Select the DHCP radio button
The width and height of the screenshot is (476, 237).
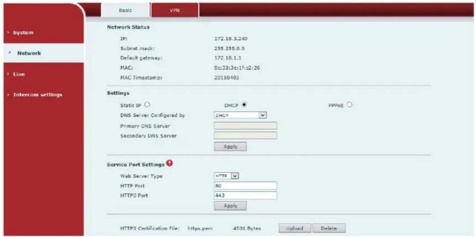pyautogui.click(x=244, y=105)
